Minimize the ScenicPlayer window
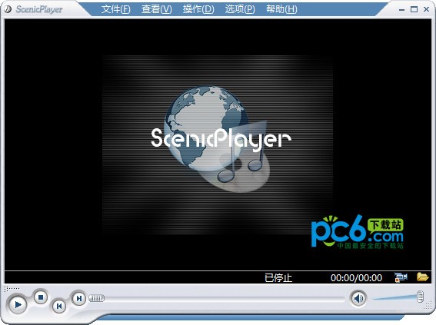Screen dimensions: 436x325 [401, 10]
